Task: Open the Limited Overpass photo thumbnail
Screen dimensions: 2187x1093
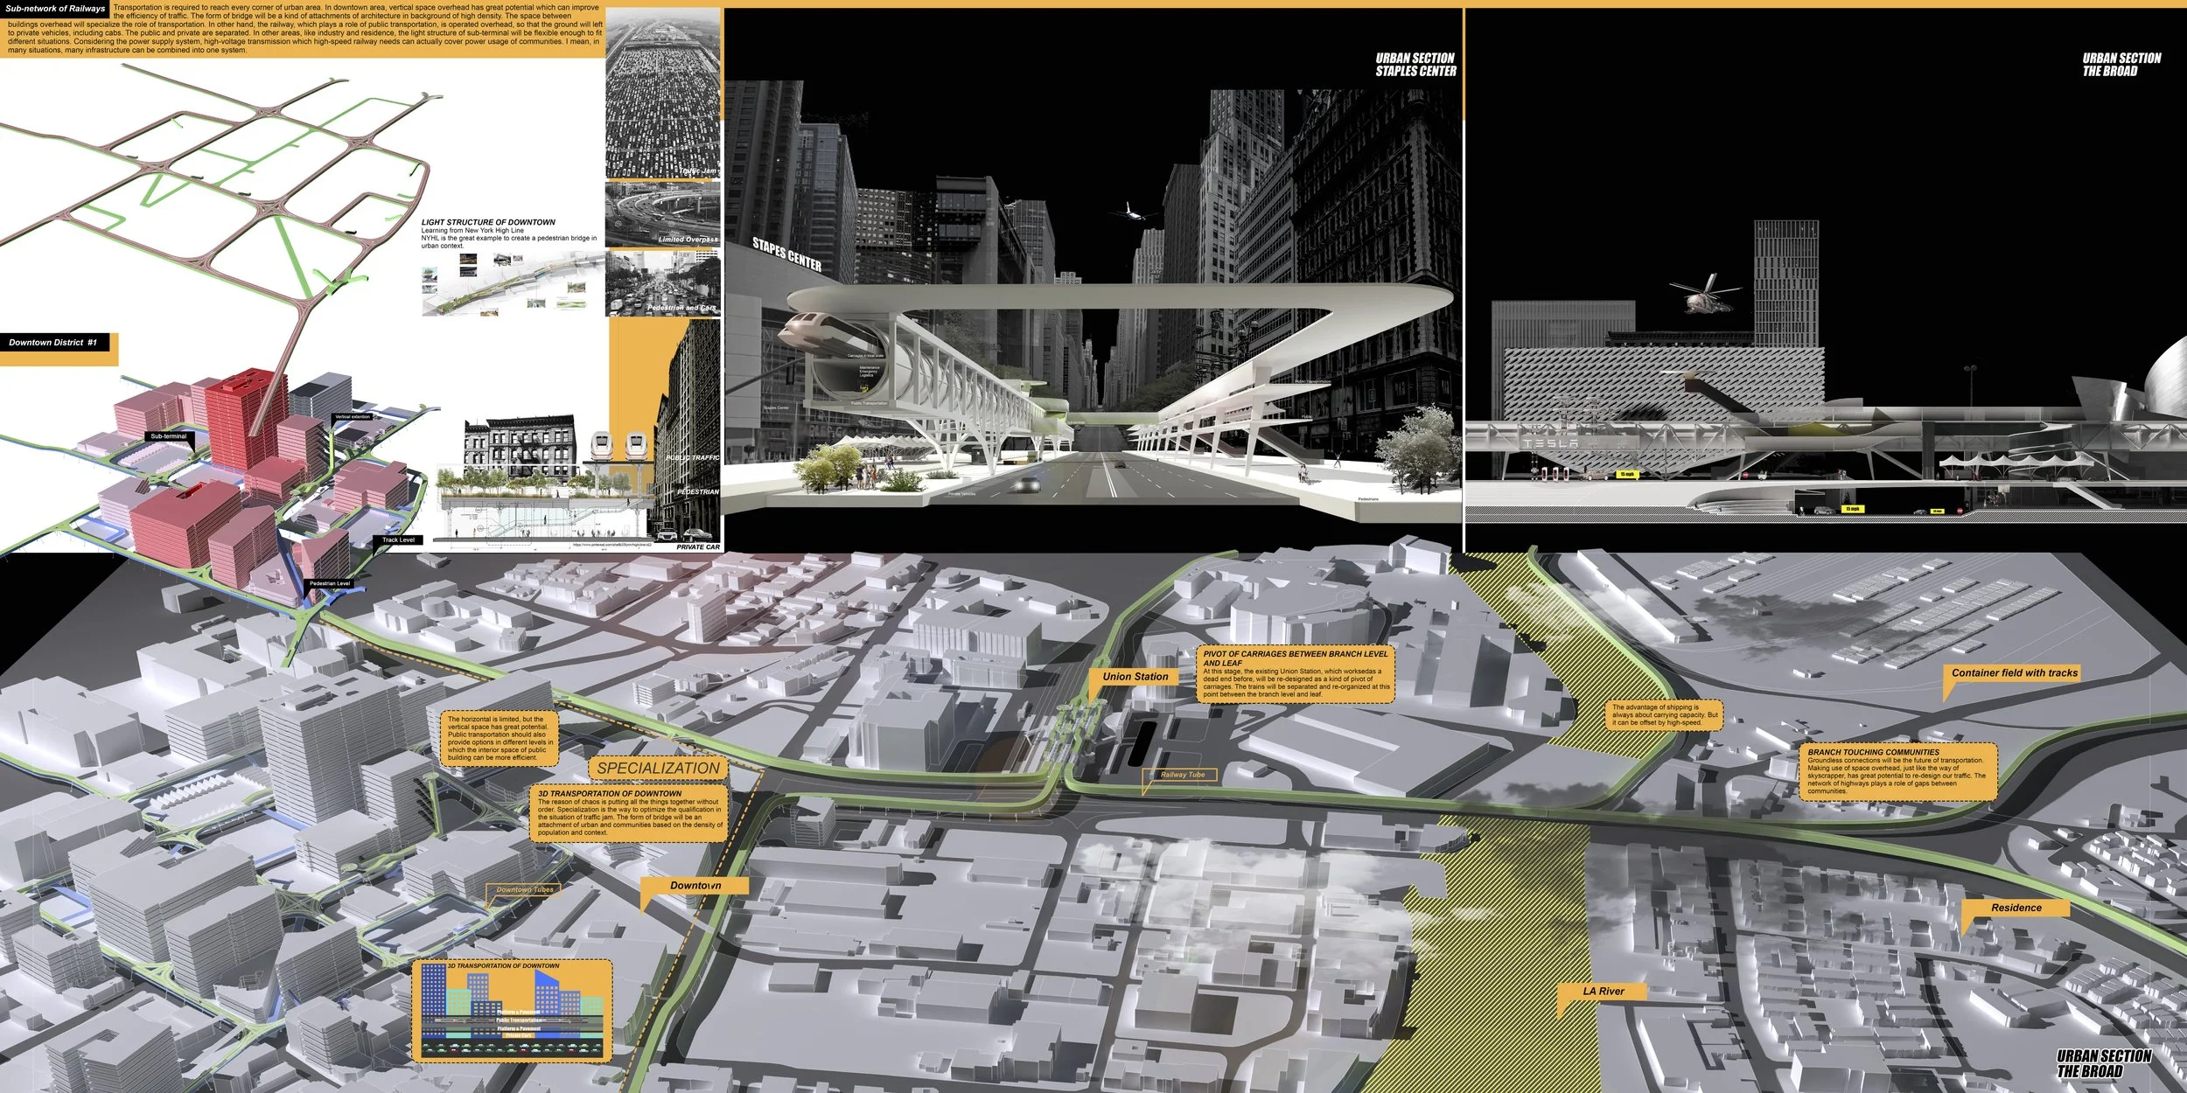Action: tap(663, 214)
